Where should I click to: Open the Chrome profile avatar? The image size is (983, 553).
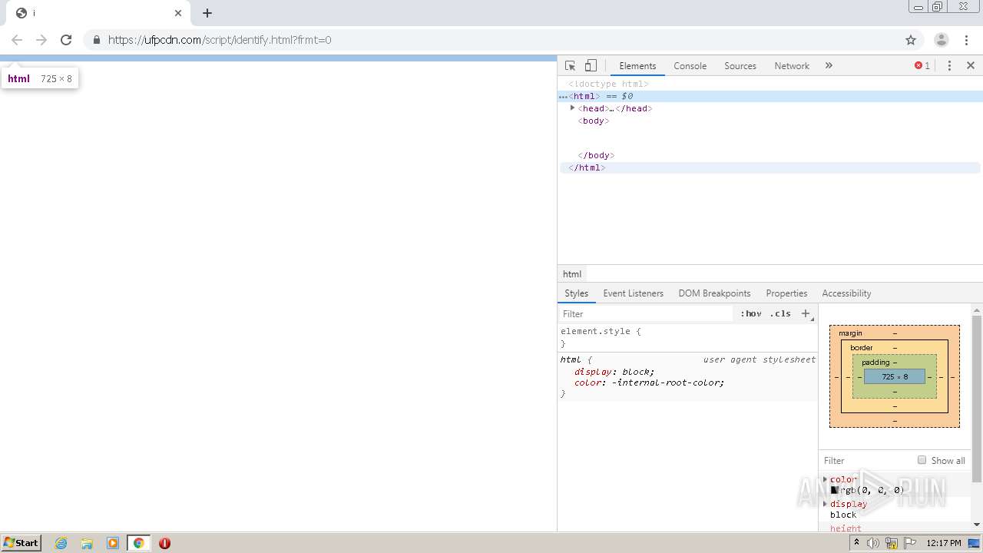coord(941,40)
